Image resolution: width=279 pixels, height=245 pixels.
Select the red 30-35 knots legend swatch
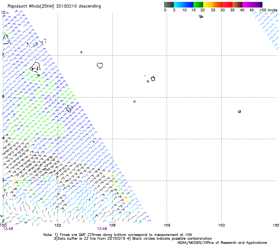coord(228,5)
